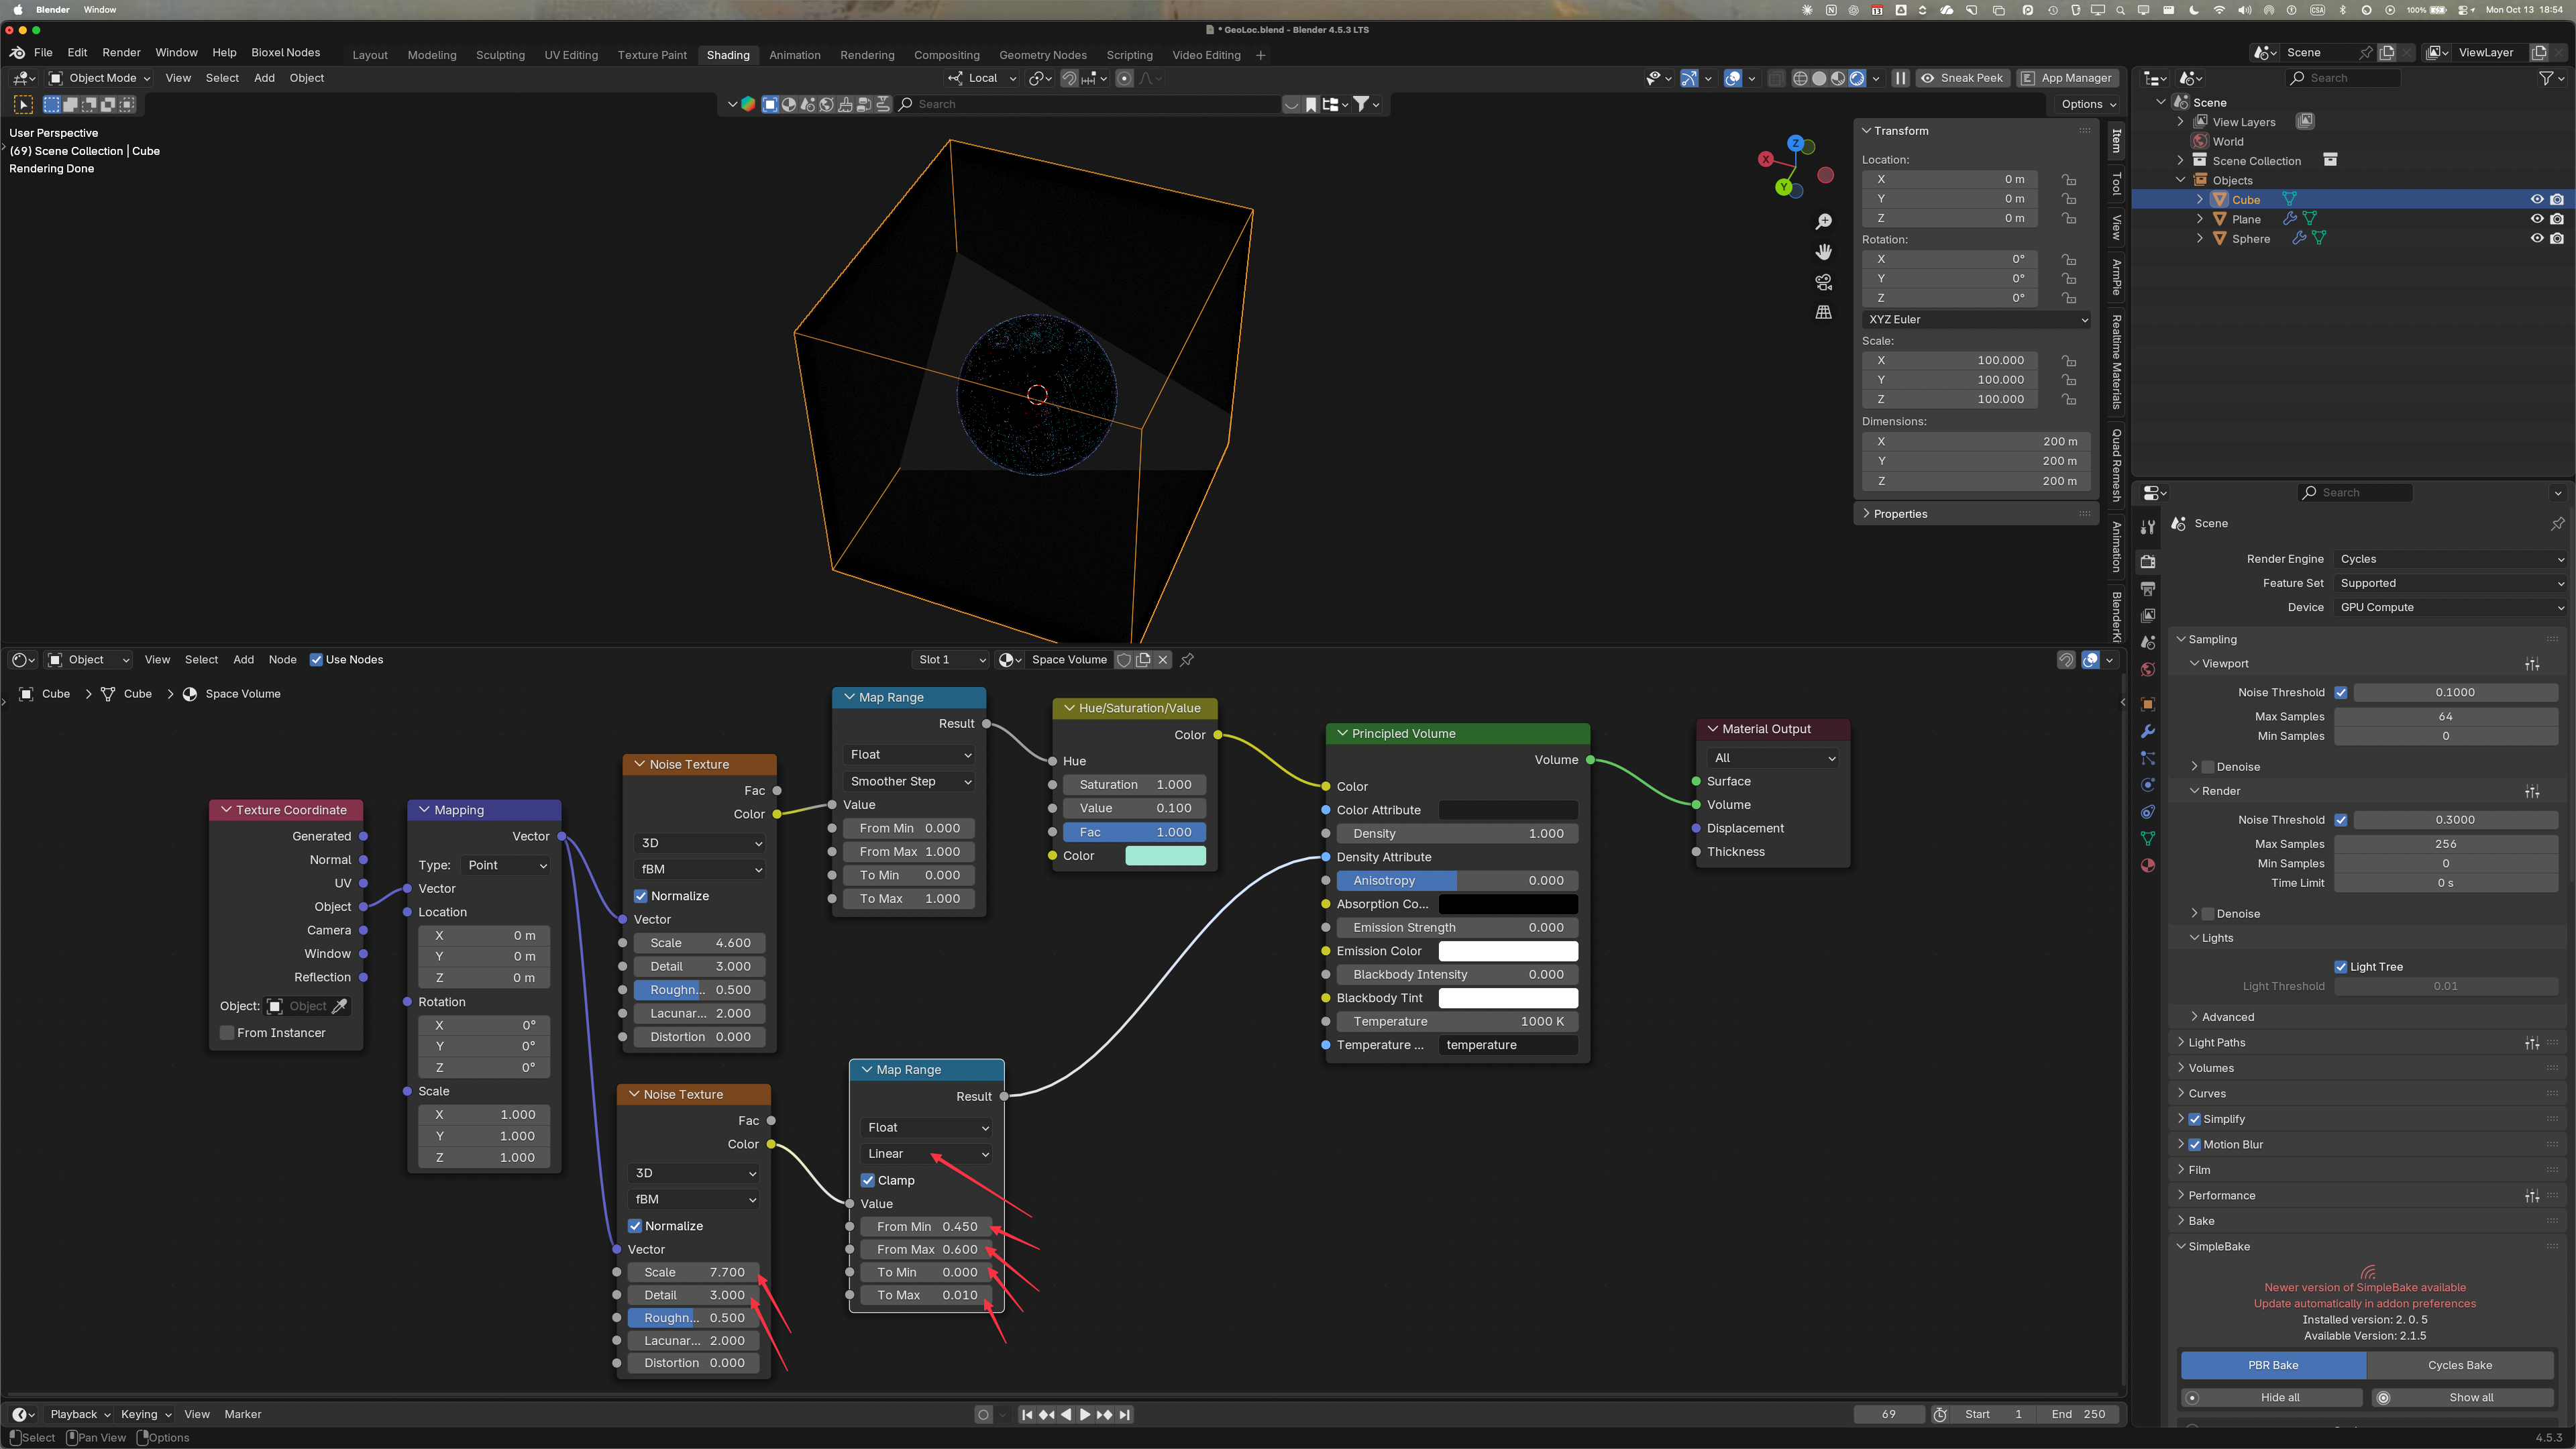Open the Tool properties tab
The width and height of the screenshot is (2576, 1449).
coord(2148,527)
